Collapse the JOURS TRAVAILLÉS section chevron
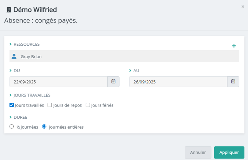Image resolution: width=248 pixels, height=160 pixels. click(11, 95)
